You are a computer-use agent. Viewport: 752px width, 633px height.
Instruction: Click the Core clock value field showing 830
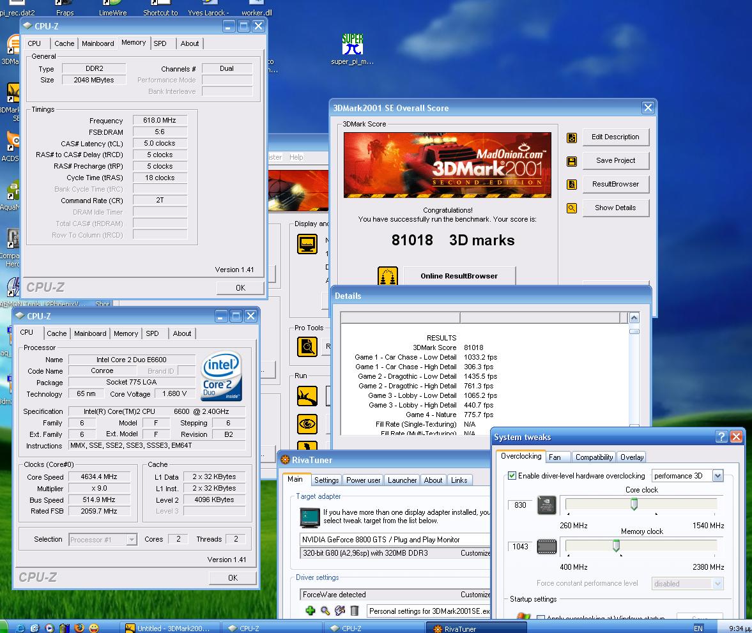click(x=520, y=505)
